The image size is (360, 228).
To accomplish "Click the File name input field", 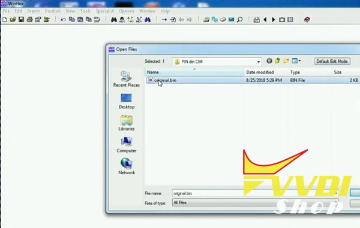I will [256, 193].
